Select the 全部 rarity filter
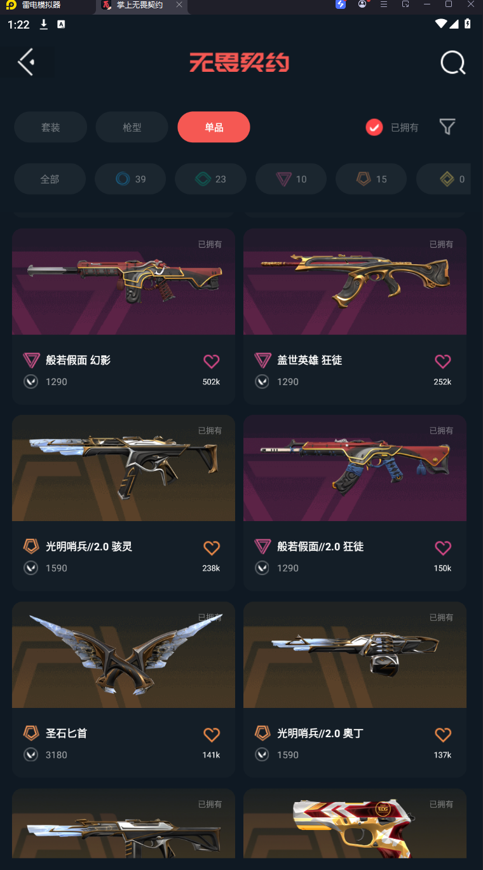 (50, 179)
